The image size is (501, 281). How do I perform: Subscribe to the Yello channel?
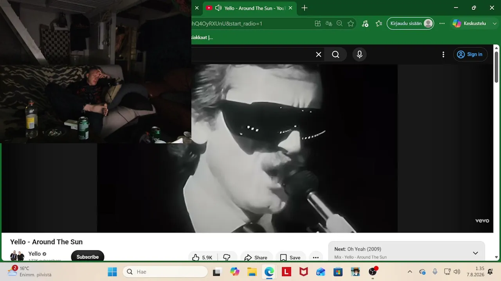pyautogui.click(x=88, y=256)
